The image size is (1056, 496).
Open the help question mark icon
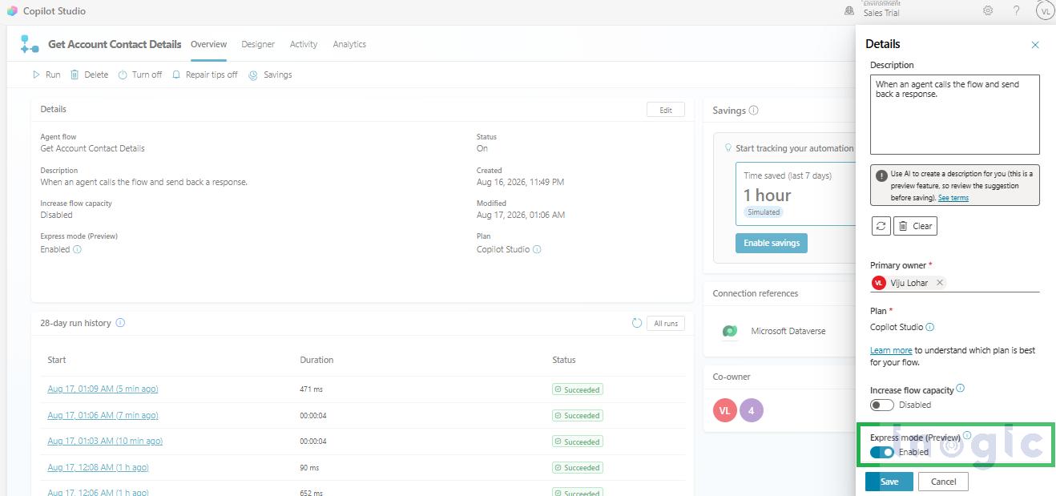pyautogui.click(x=1017, y=11)
